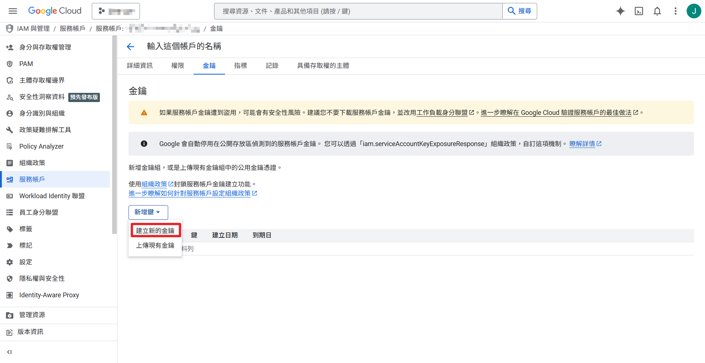Select Workload Identity 聯盟 in sidebar

click(51, 196)
